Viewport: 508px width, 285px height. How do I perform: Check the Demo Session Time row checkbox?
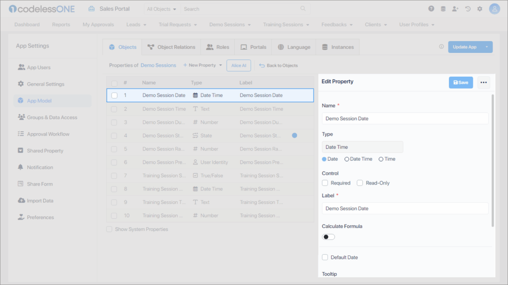point(114,109)
